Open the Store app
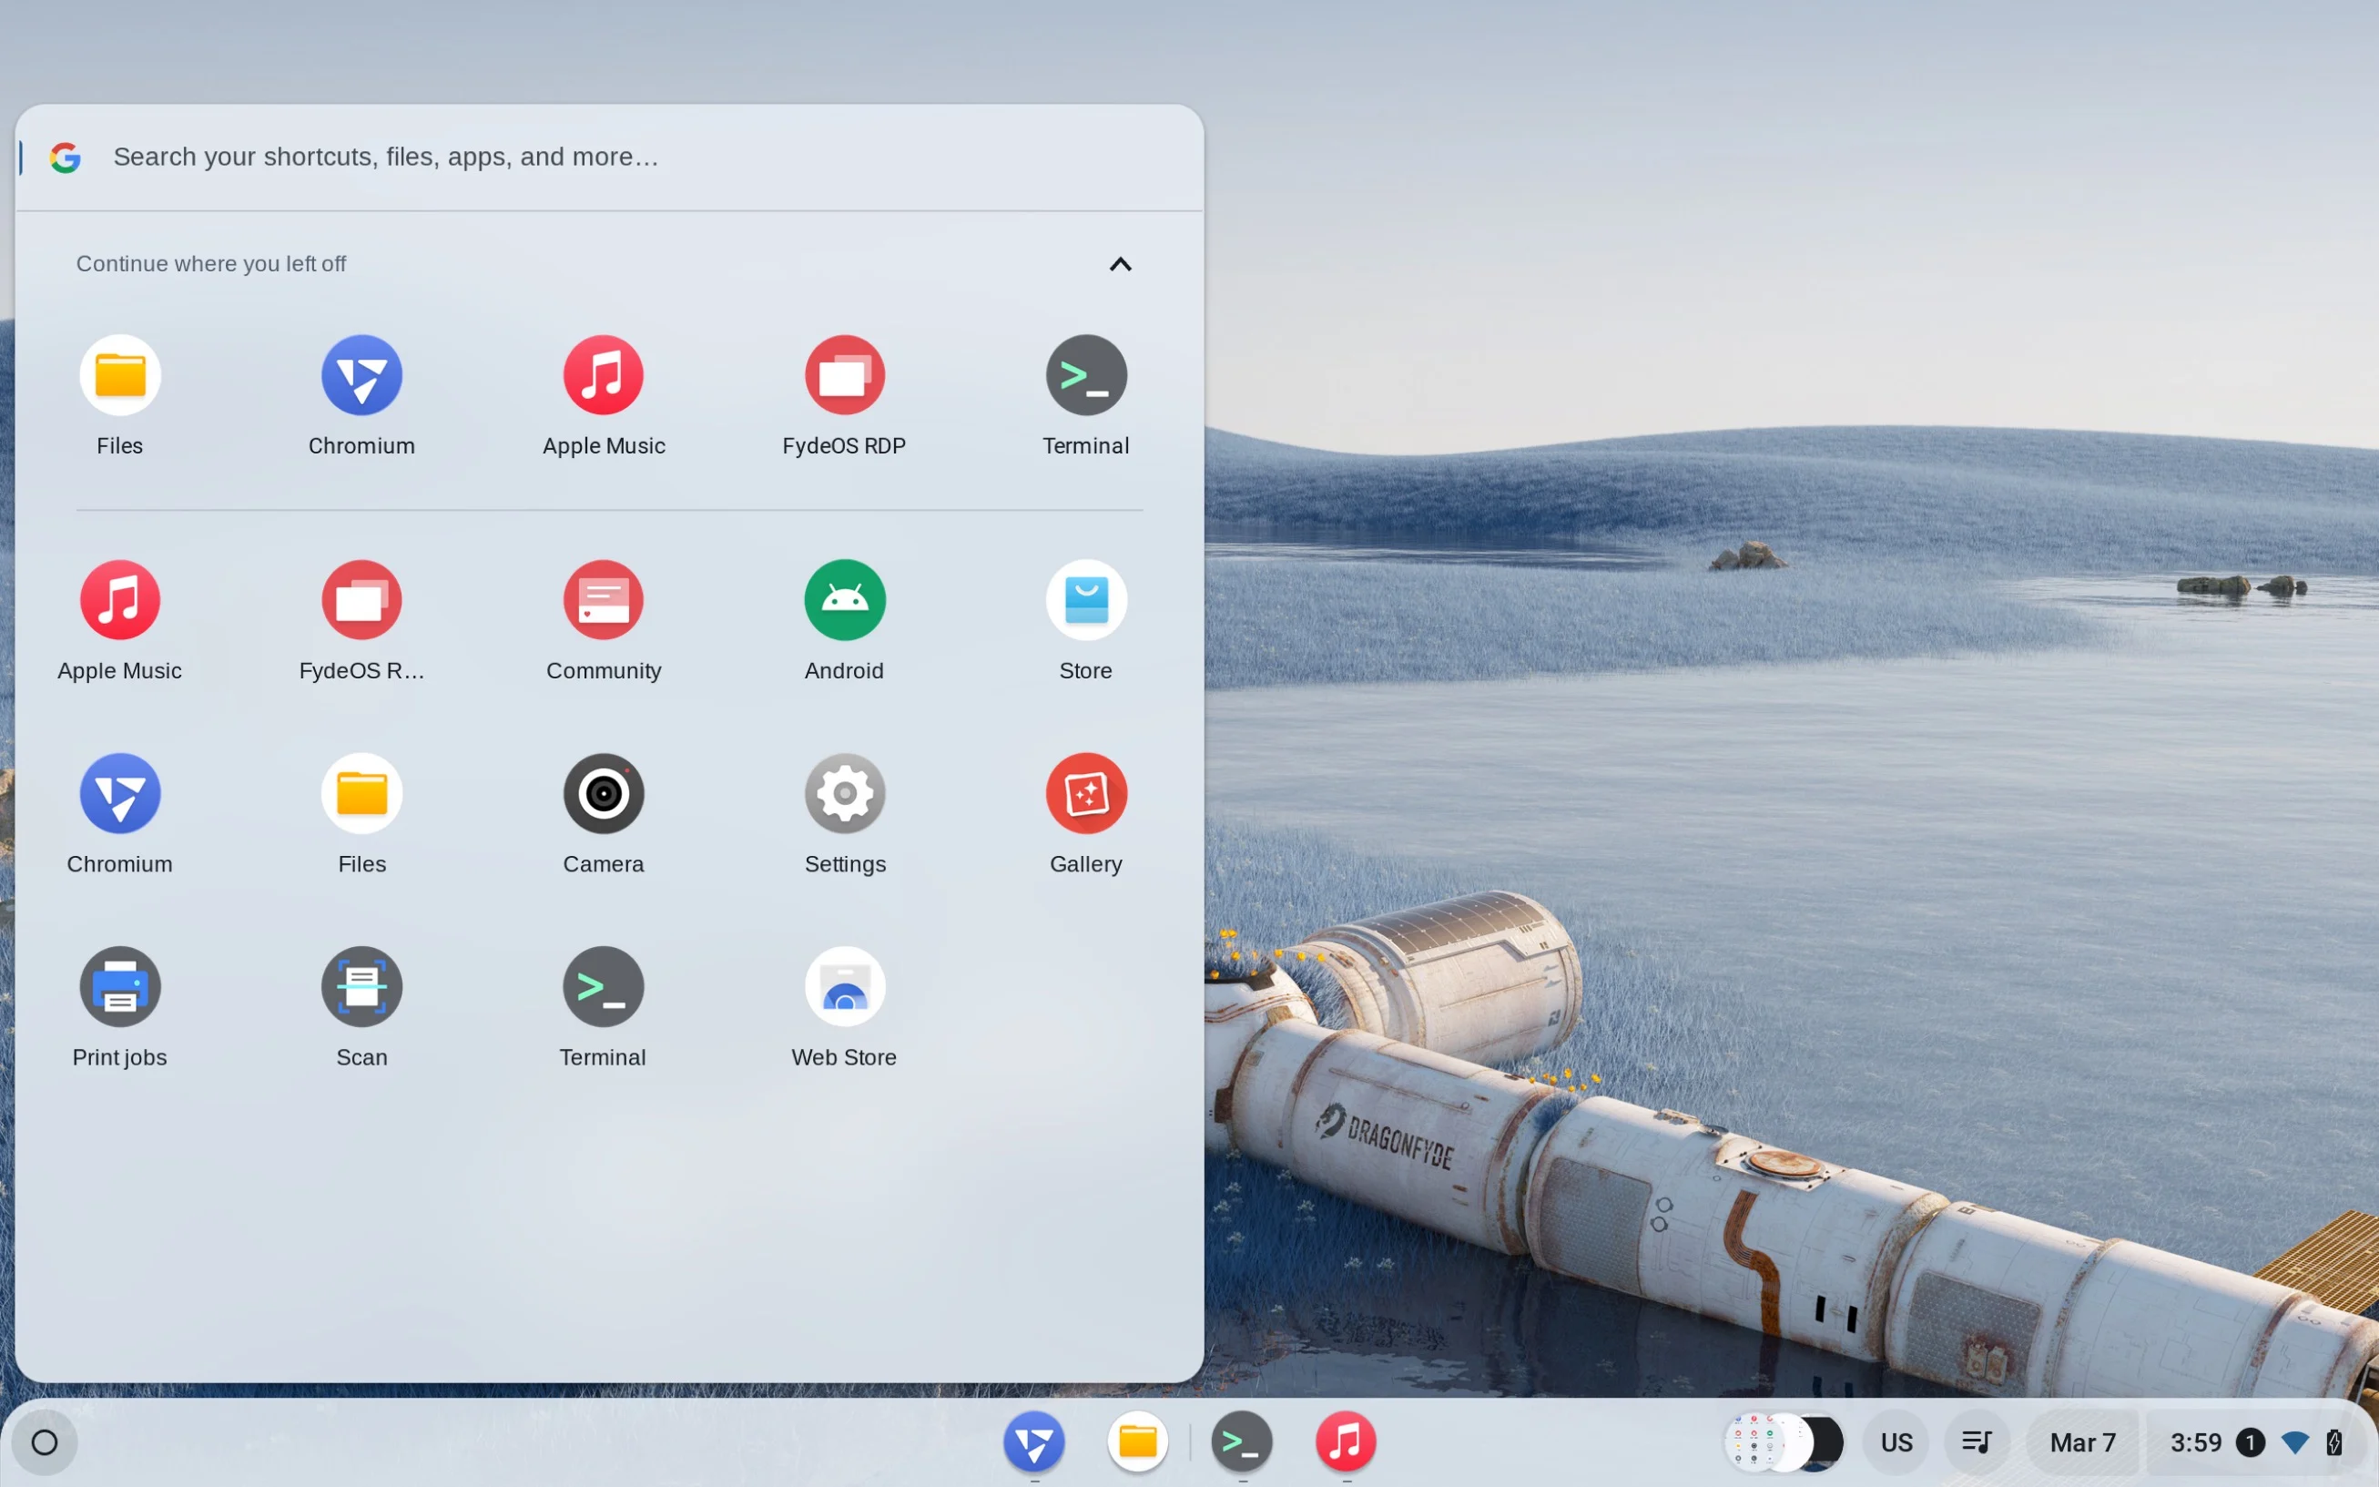The image size is (2379, 1487). coord(1085,600)
